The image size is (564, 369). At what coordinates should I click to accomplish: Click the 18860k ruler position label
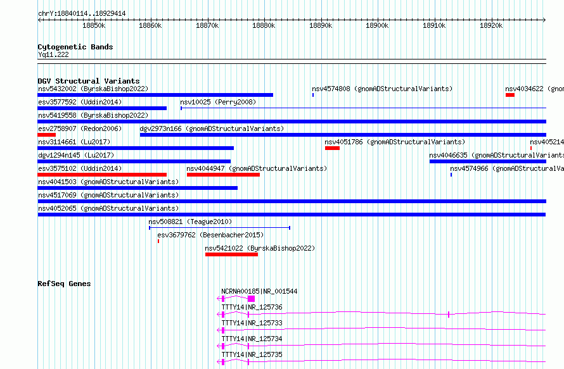tap(150, 25)
